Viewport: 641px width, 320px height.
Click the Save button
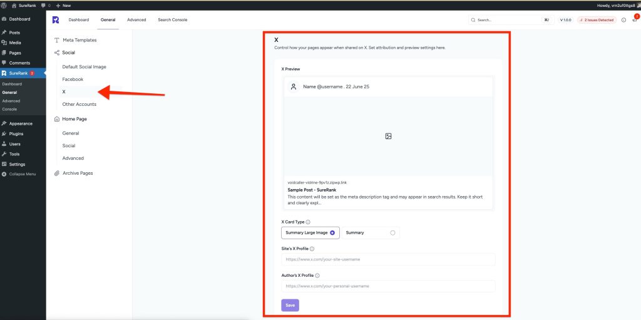tap(290, 305)
